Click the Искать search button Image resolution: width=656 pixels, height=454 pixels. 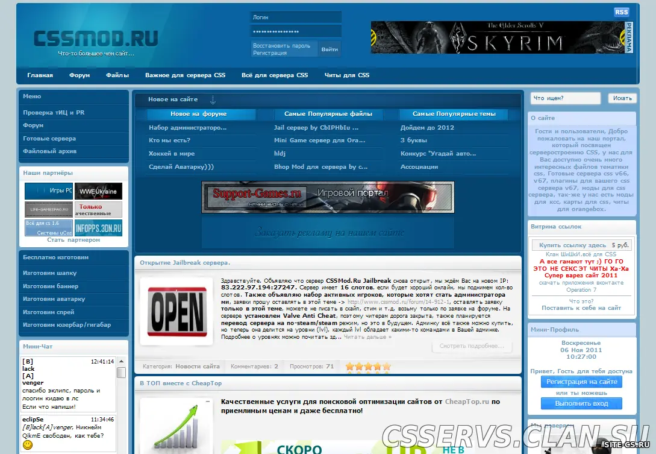click(622, 98)
